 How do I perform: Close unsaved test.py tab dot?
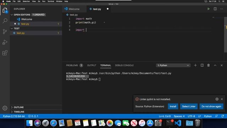click(x=107, y=9)
